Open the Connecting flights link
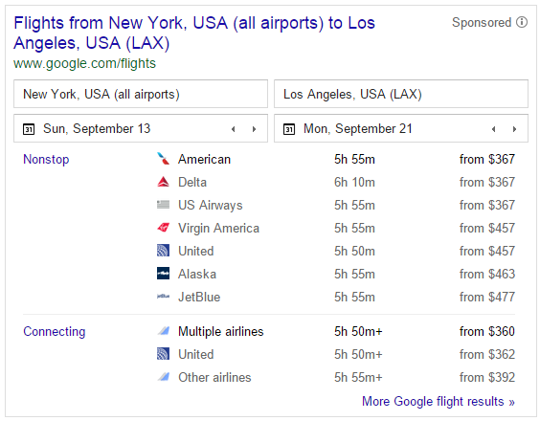 tap(55, 331)
